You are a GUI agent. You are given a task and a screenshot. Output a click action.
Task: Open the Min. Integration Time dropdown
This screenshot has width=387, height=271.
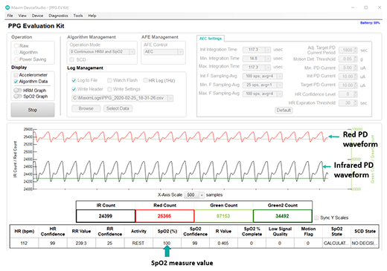click(x=268, y=59)
